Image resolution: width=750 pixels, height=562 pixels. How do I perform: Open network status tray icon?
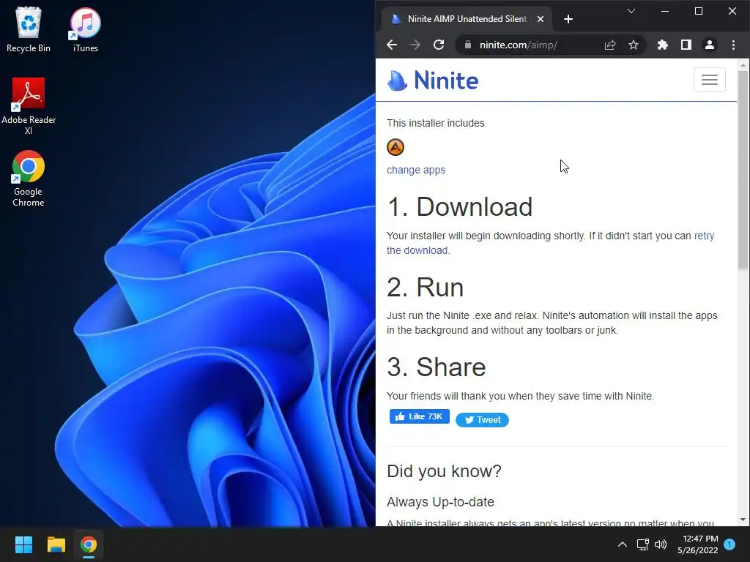[642, 544]
